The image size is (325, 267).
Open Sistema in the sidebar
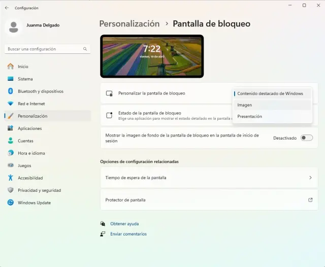tap(25, 79)
